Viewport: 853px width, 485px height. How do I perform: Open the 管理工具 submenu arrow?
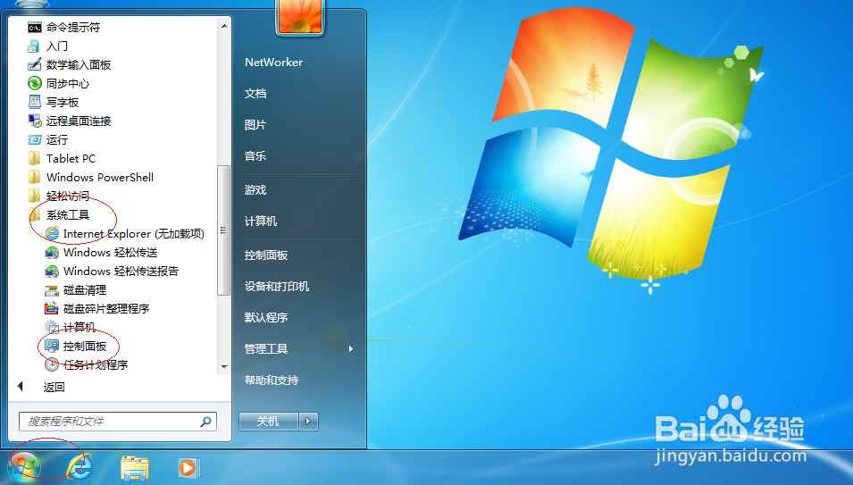click(351, 348)
